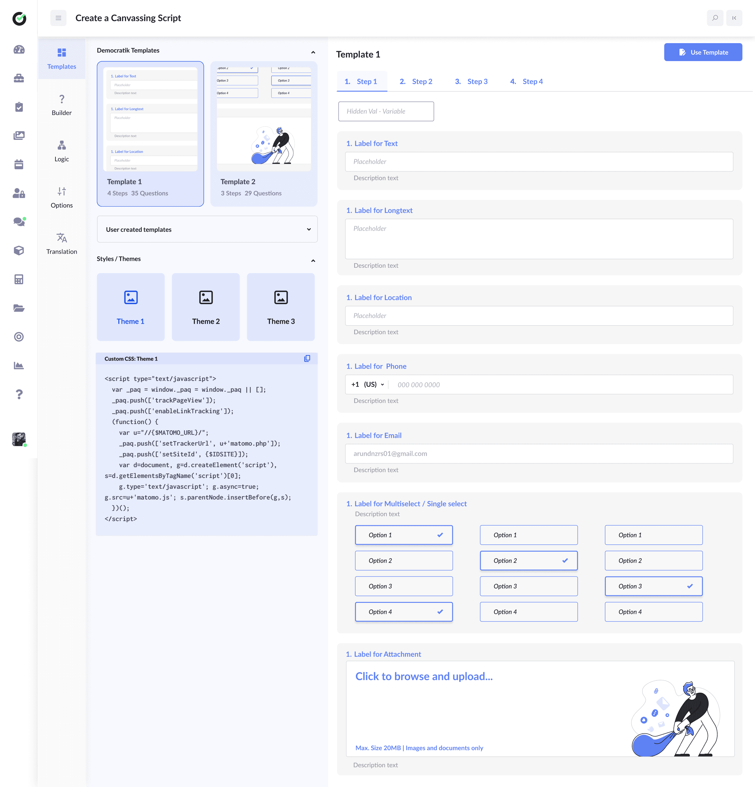The width and height of the screenshot is (755, 787).
Task: Open the +1 (US) country code dropdown
Action: click(368, 385)
